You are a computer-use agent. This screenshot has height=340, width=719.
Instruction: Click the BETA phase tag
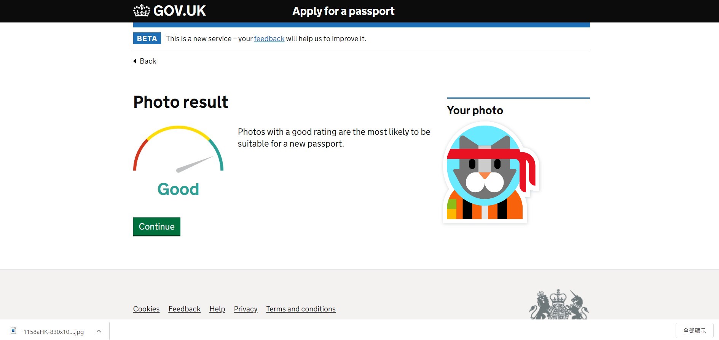[x=147, y=38]
